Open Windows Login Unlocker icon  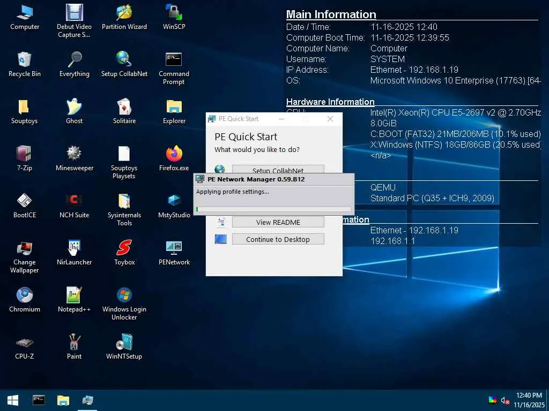[x=124, y=304]
